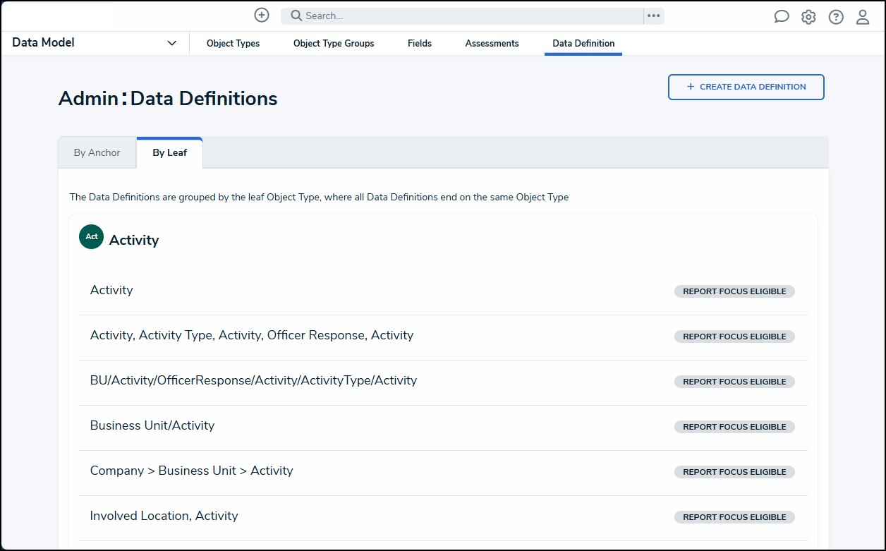The width and height of the screenshot is (886, 551).
Task: Navigate to the Assessments tab
Action: 492,44
